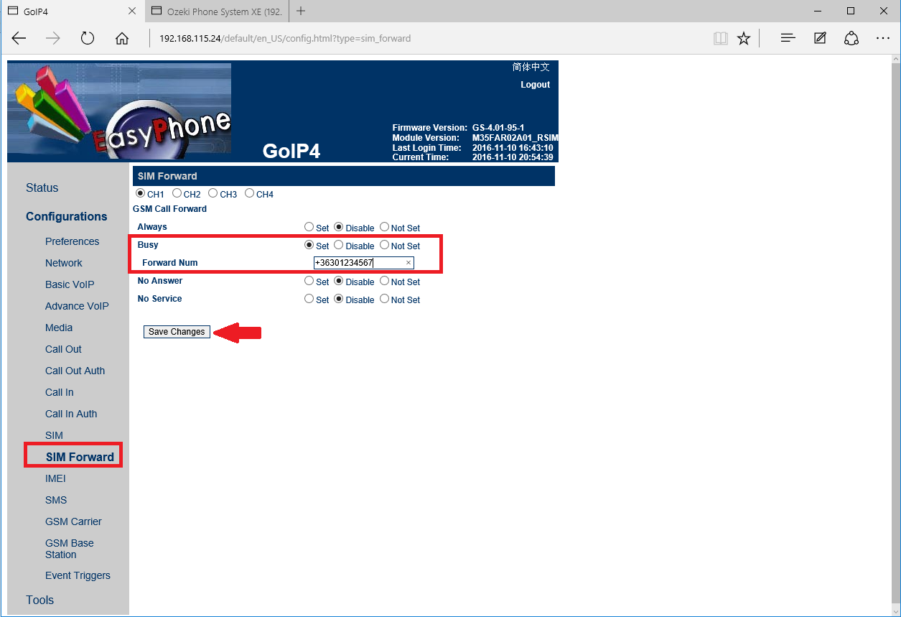The width and height of the screenshot is (901, 617).
Task: Open the SMS configuration page
Action: click(56, 500)
